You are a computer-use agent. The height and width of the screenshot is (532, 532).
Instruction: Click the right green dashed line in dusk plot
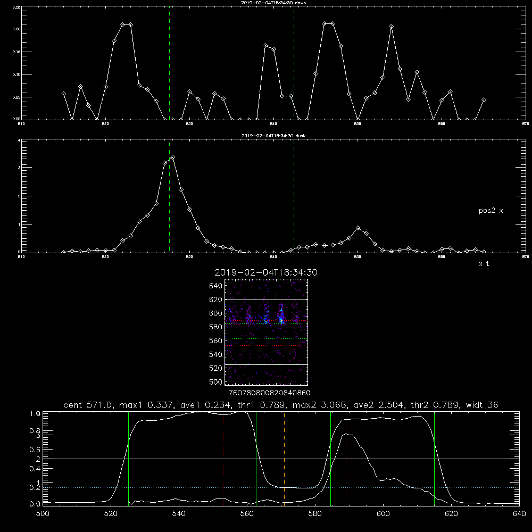[294, 196]
